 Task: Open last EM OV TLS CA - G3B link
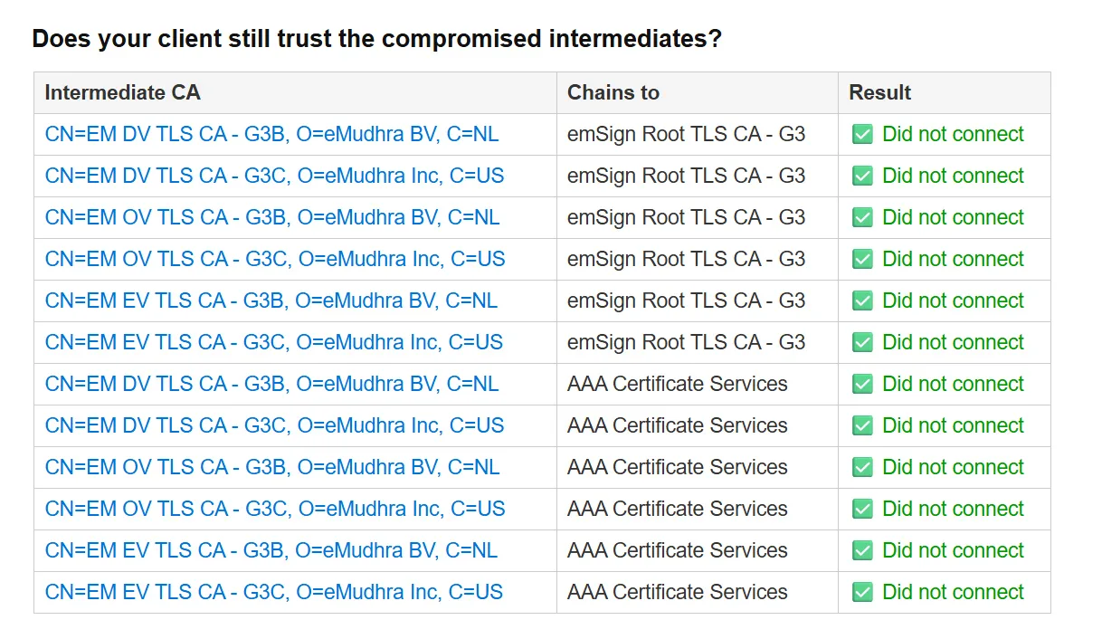272,467
